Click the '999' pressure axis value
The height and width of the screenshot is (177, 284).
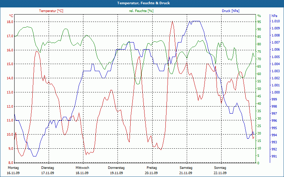pos(274,99)
